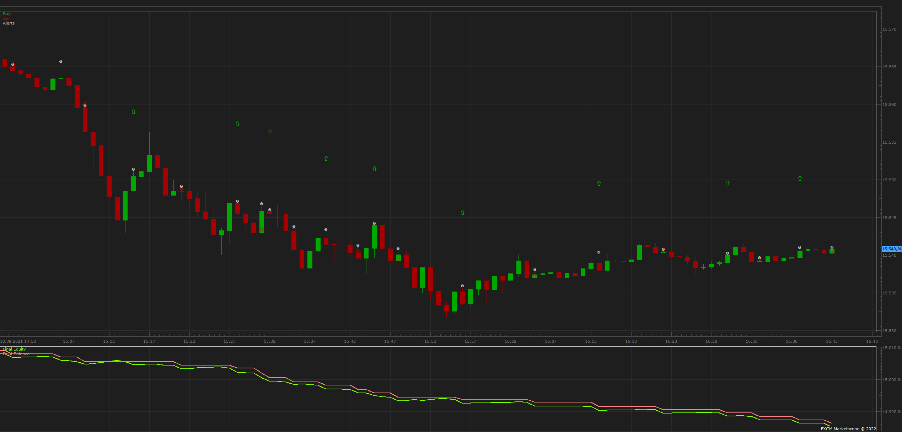Screen dimensions: 902x432
Task: Select the trade marker above the 15:31 green candle
Action: click(x=262, y=204)
